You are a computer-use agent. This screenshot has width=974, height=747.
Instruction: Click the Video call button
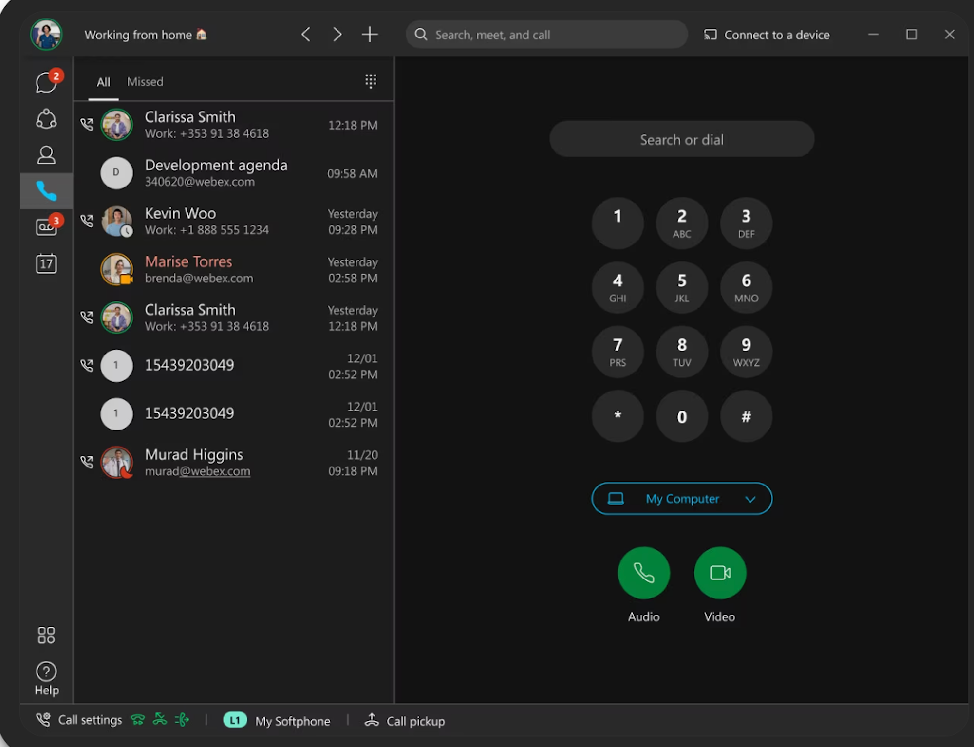719,573
